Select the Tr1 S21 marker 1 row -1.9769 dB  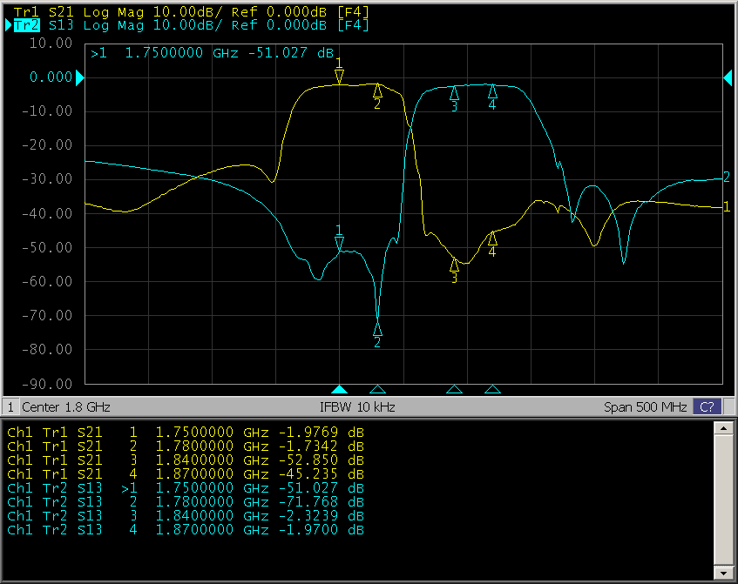click(186, 432)
